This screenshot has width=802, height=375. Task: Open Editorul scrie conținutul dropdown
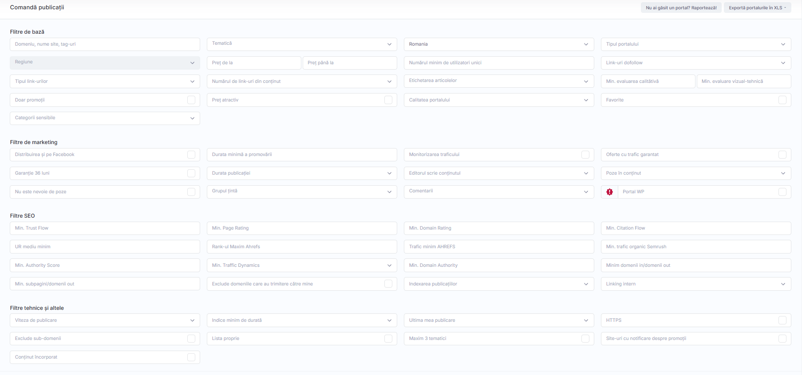pyautogui.click(x=499, y=173)
